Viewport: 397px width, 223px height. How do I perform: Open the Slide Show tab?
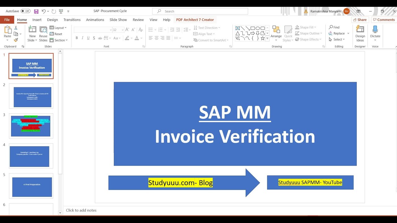pyautogui.click(x=118, y=20)
